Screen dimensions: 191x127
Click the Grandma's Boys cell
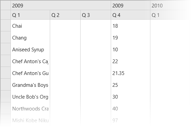[x=30, y=85]
